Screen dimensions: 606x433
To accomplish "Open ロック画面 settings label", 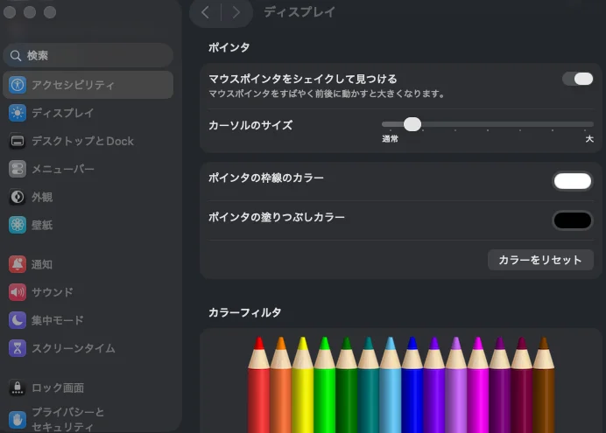I will coord(58,388).
